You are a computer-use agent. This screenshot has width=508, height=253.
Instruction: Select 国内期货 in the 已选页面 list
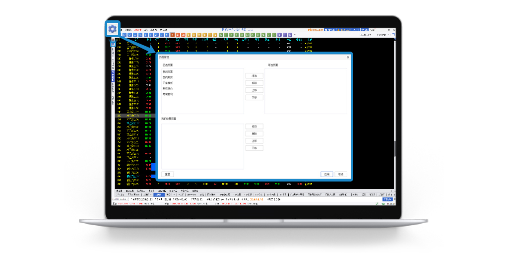(167, 78)
